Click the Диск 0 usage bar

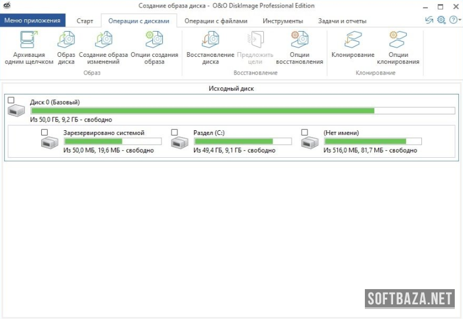[x=242, y=110]
